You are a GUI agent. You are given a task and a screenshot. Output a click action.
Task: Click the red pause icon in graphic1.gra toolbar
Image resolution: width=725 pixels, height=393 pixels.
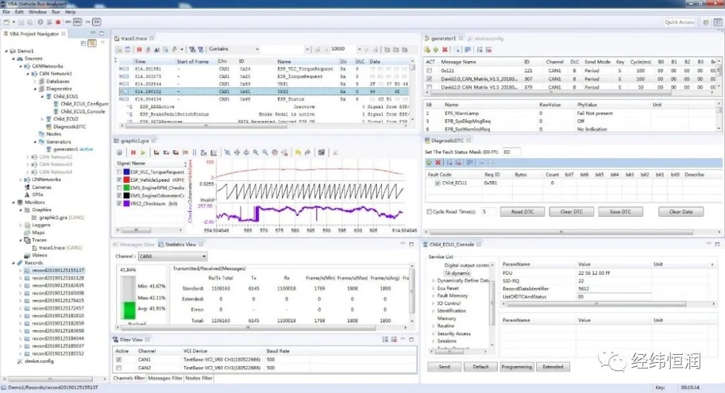coord(133,153)
